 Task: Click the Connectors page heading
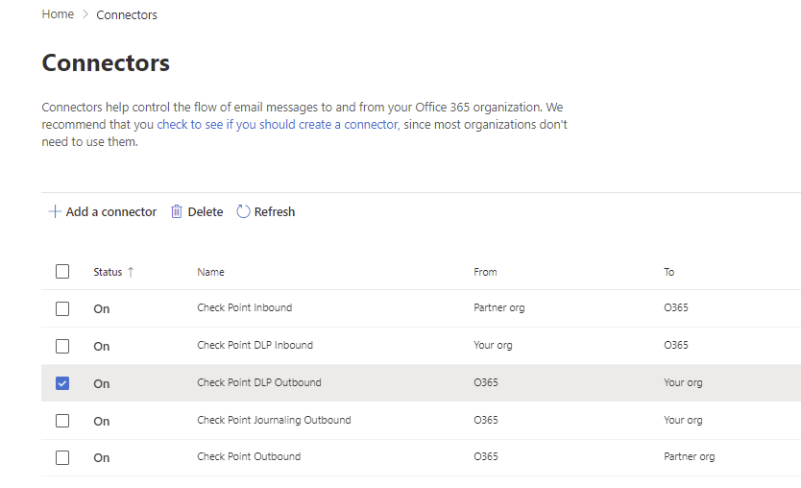(x=106, y=62)
